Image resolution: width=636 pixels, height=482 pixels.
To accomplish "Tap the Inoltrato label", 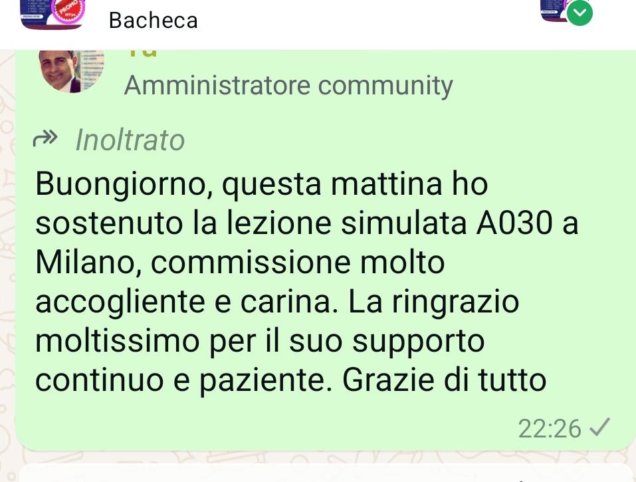I will (x=130, y=140).
